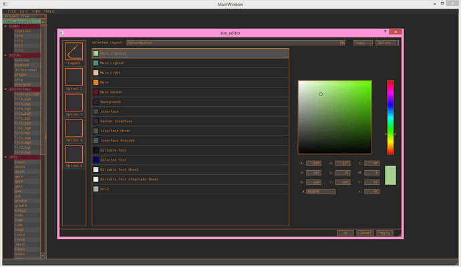Open the TOOLS menu
The image size is (461, 267).
[x=49, y=11]
